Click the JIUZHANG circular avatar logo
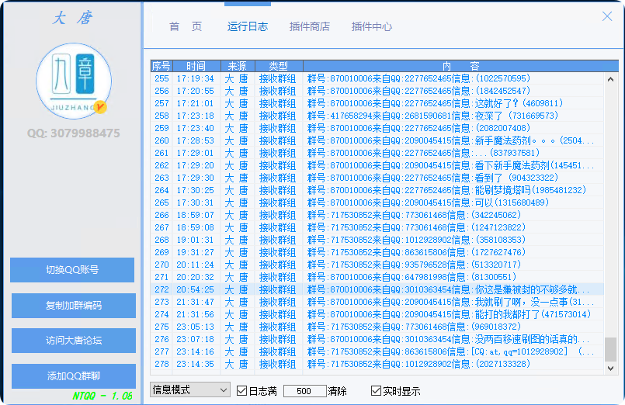625x405 pixels. [73, 81]
